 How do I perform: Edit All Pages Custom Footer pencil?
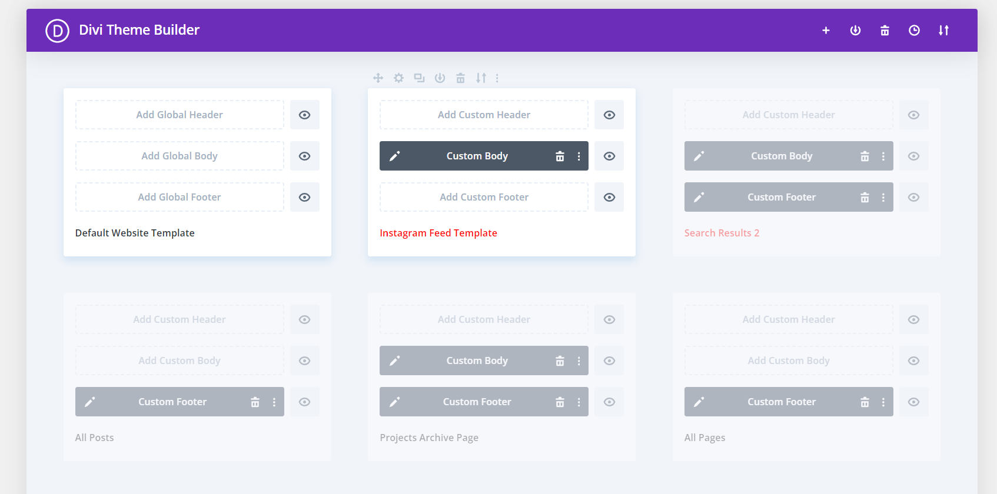pos(699,402)
